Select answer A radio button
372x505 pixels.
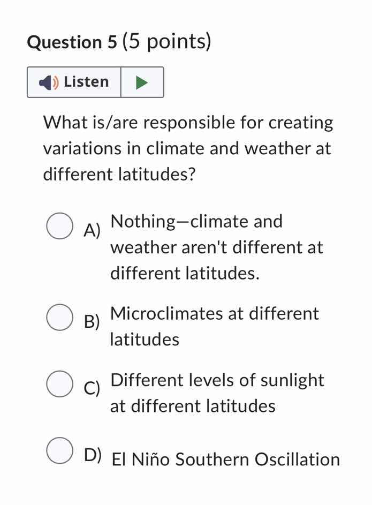pos(59,225)
